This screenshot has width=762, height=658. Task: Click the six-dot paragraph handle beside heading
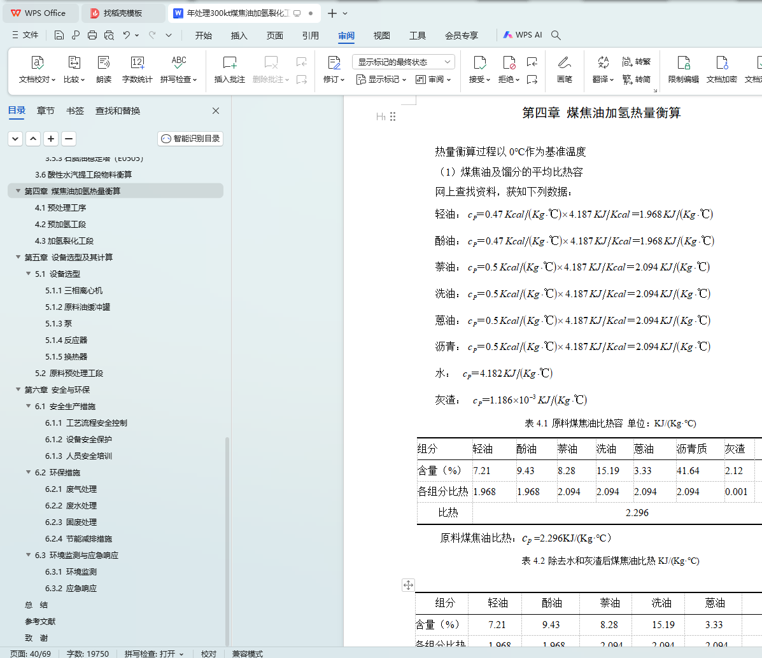click(x=393, y=116)
